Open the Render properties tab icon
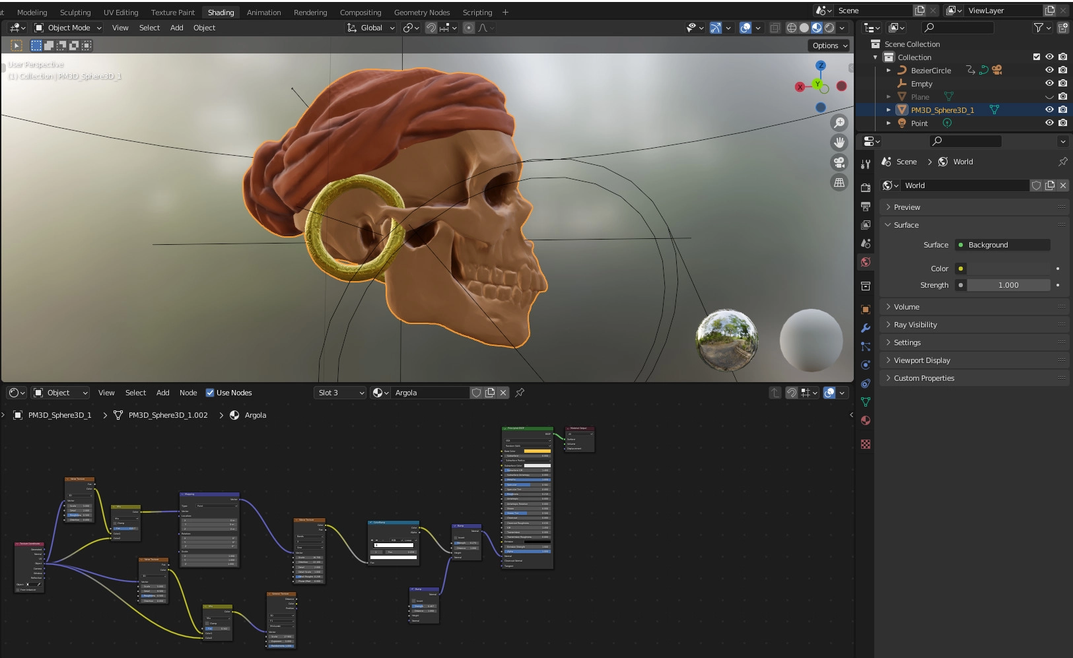 click(x=866, y=188)
